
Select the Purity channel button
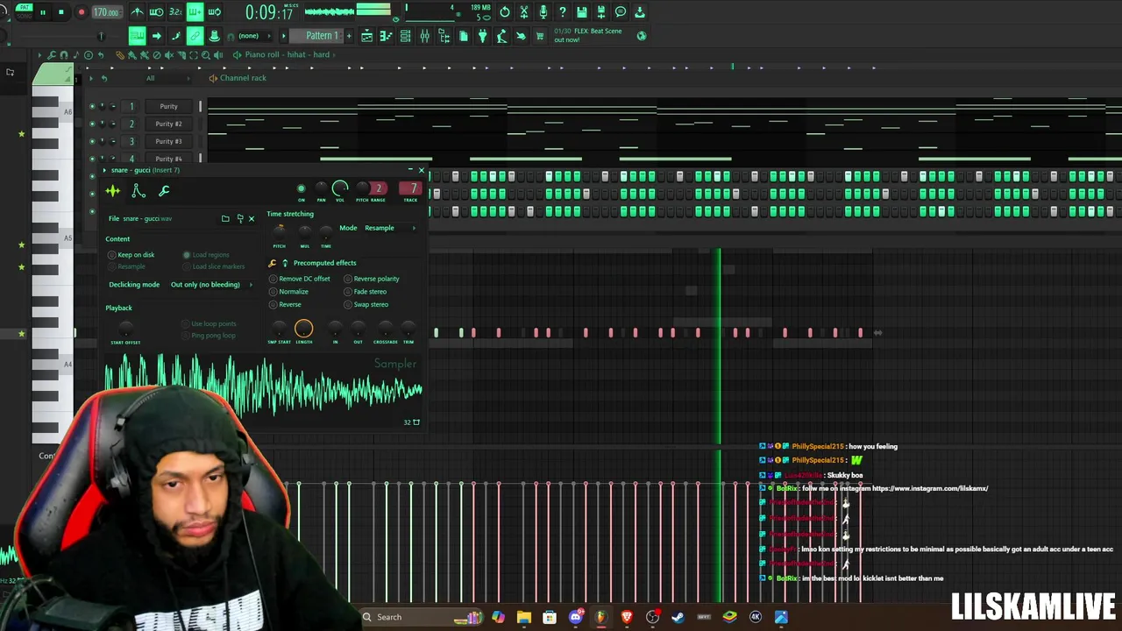tap(168, 106)
